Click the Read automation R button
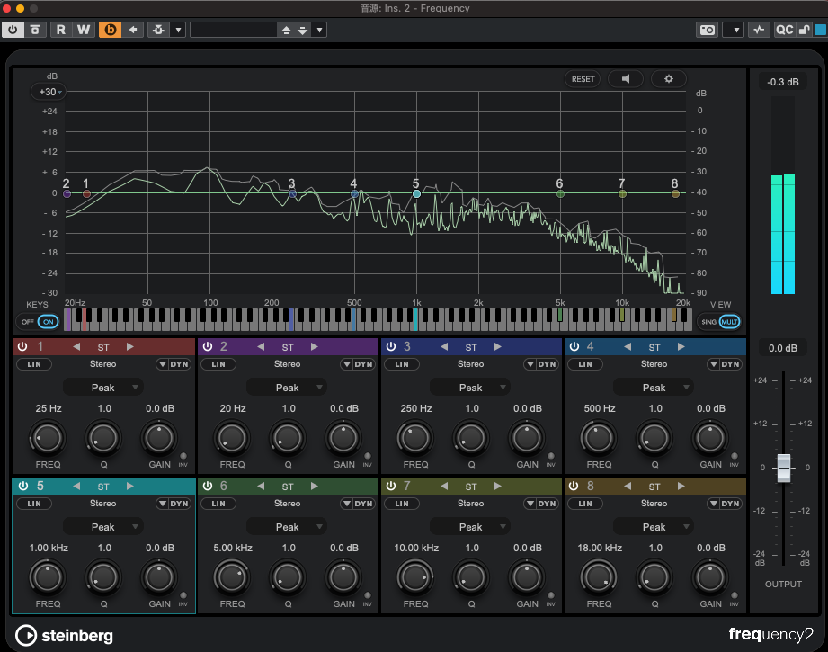This screenshot has width=828, height=652. point(61,30)
